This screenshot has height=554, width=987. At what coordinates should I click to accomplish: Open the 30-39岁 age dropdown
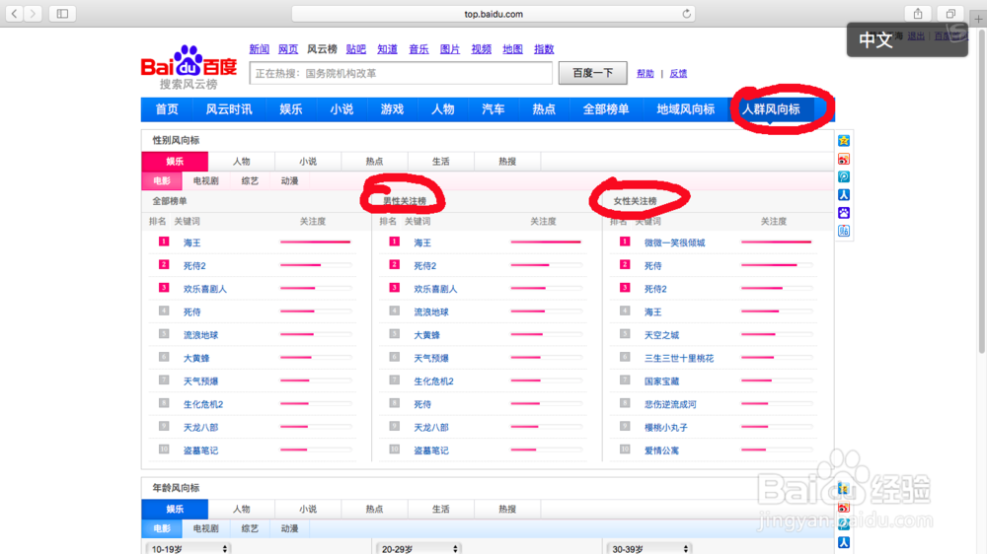[649, 549]
